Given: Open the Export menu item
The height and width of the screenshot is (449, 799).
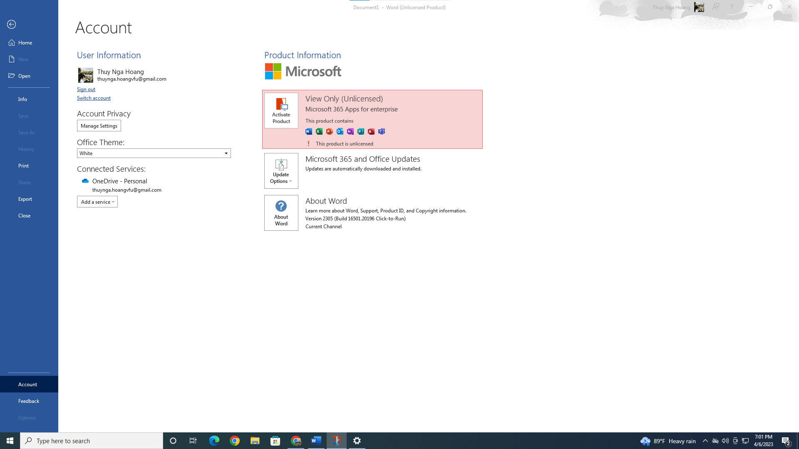Looking at the screenshot, I should 25,199.
